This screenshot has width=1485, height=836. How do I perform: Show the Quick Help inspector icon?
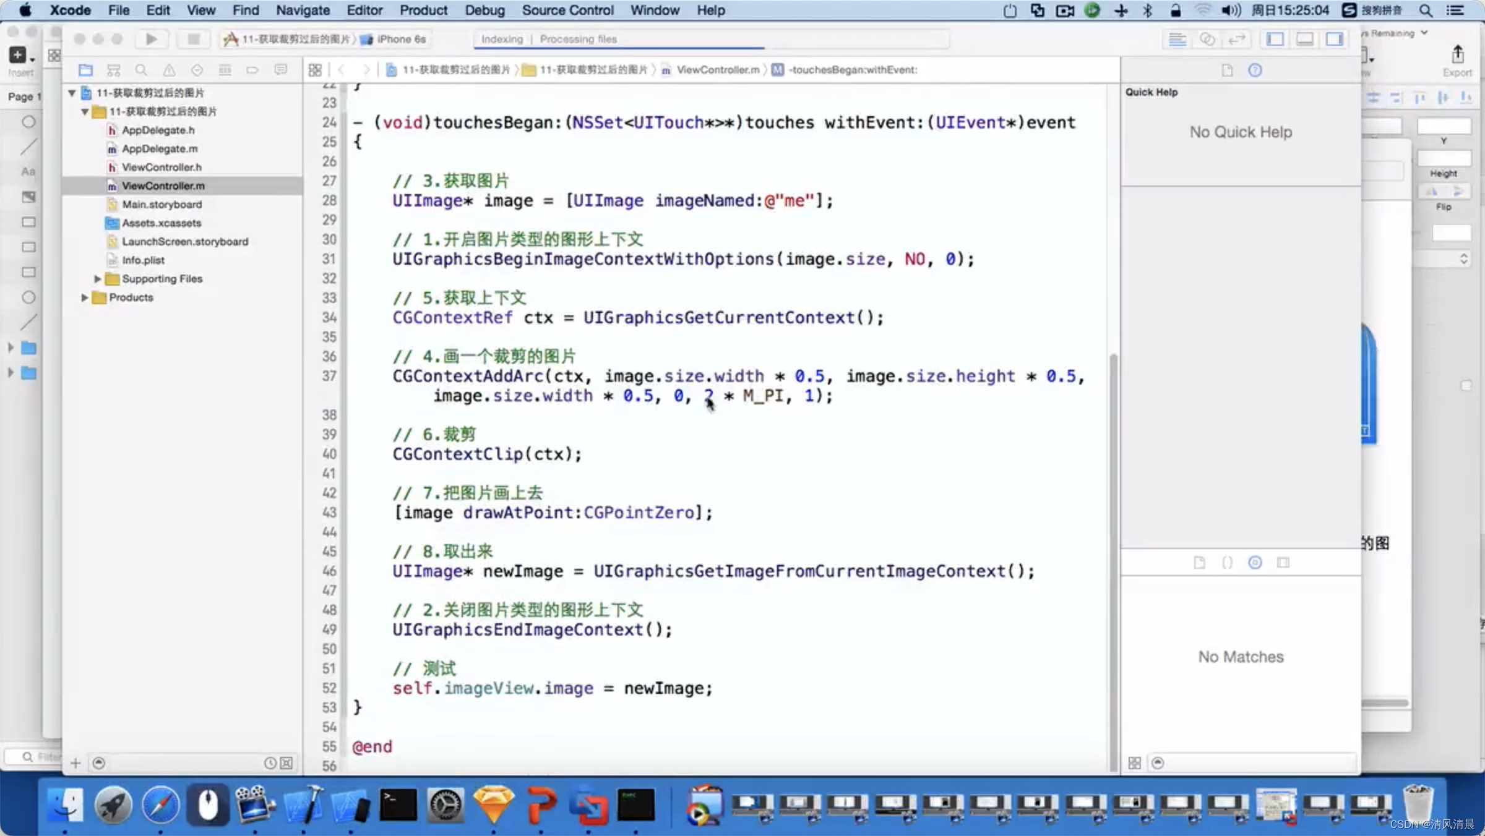(1255, 70)
